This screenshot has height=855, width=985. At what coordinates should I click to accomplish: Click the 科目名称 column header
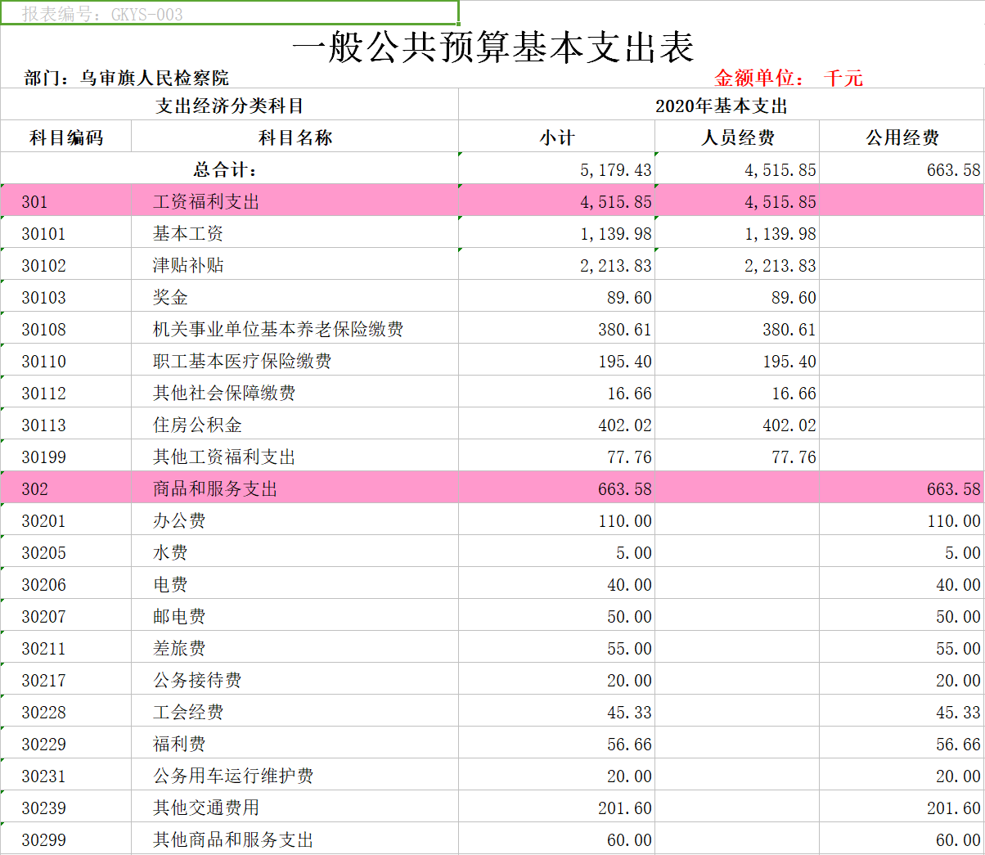(x=295, y=137)
